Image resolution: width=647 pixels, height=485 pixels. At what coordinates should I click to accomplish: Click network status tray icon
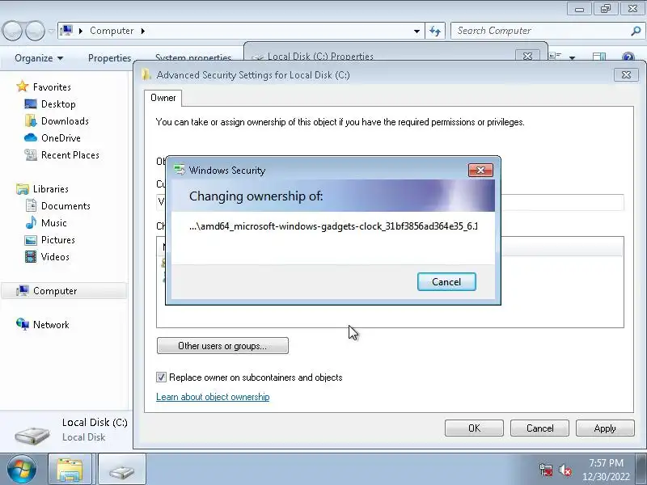(x=545, y=470)
